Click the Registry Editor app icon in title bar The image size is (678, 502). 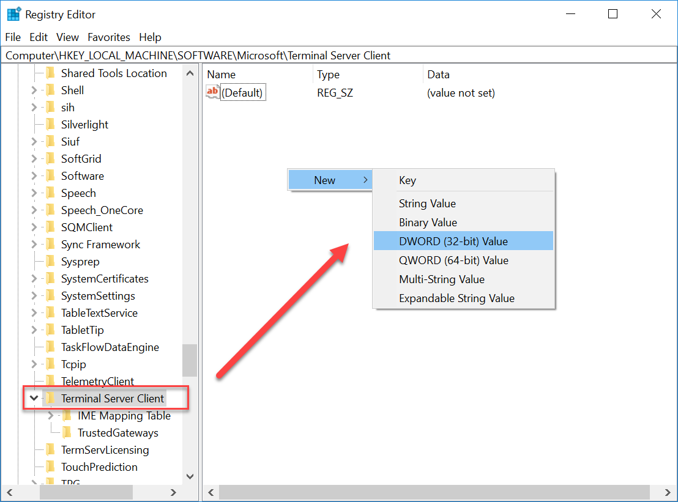tap(14, 14)
